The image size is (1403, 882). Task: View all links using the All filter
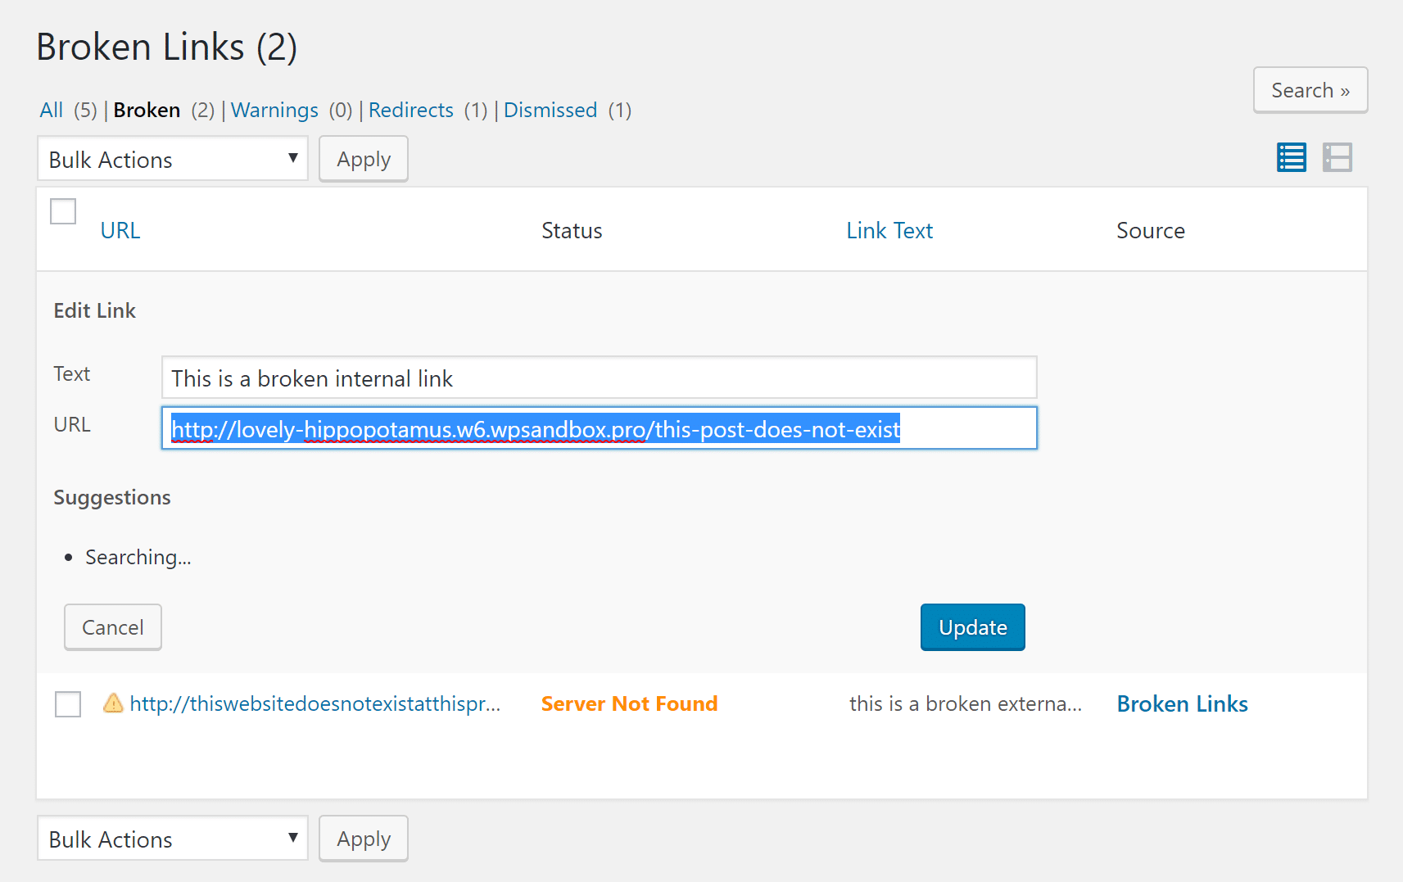point(51,109)
